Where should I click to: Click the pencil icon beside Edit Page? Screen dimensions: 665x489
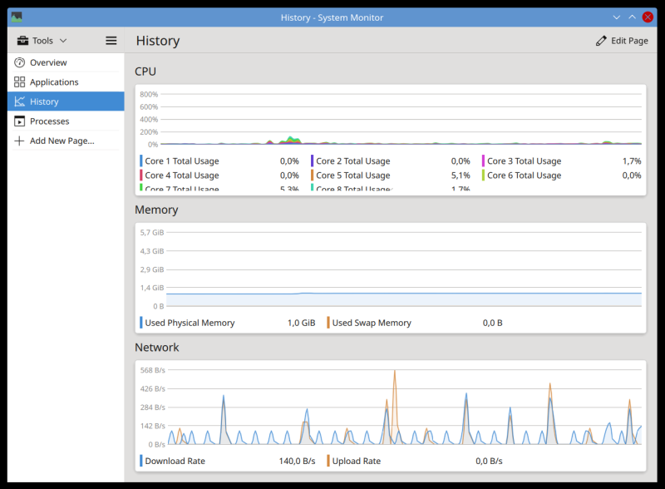601,41
